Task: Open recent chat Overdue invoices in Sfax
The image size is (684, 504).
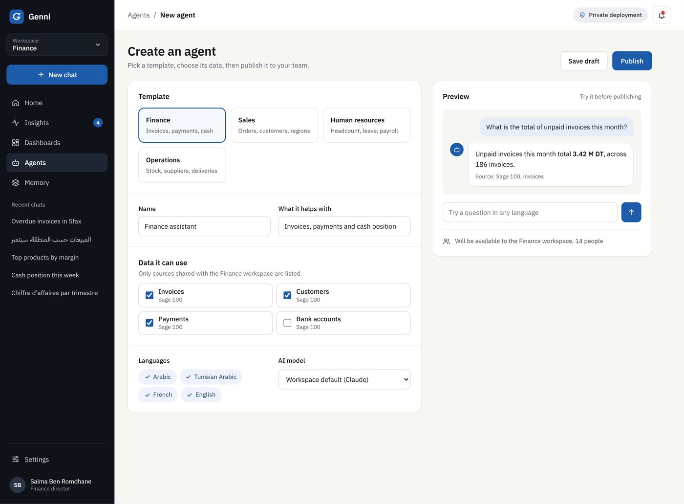Action: point(46,221)
